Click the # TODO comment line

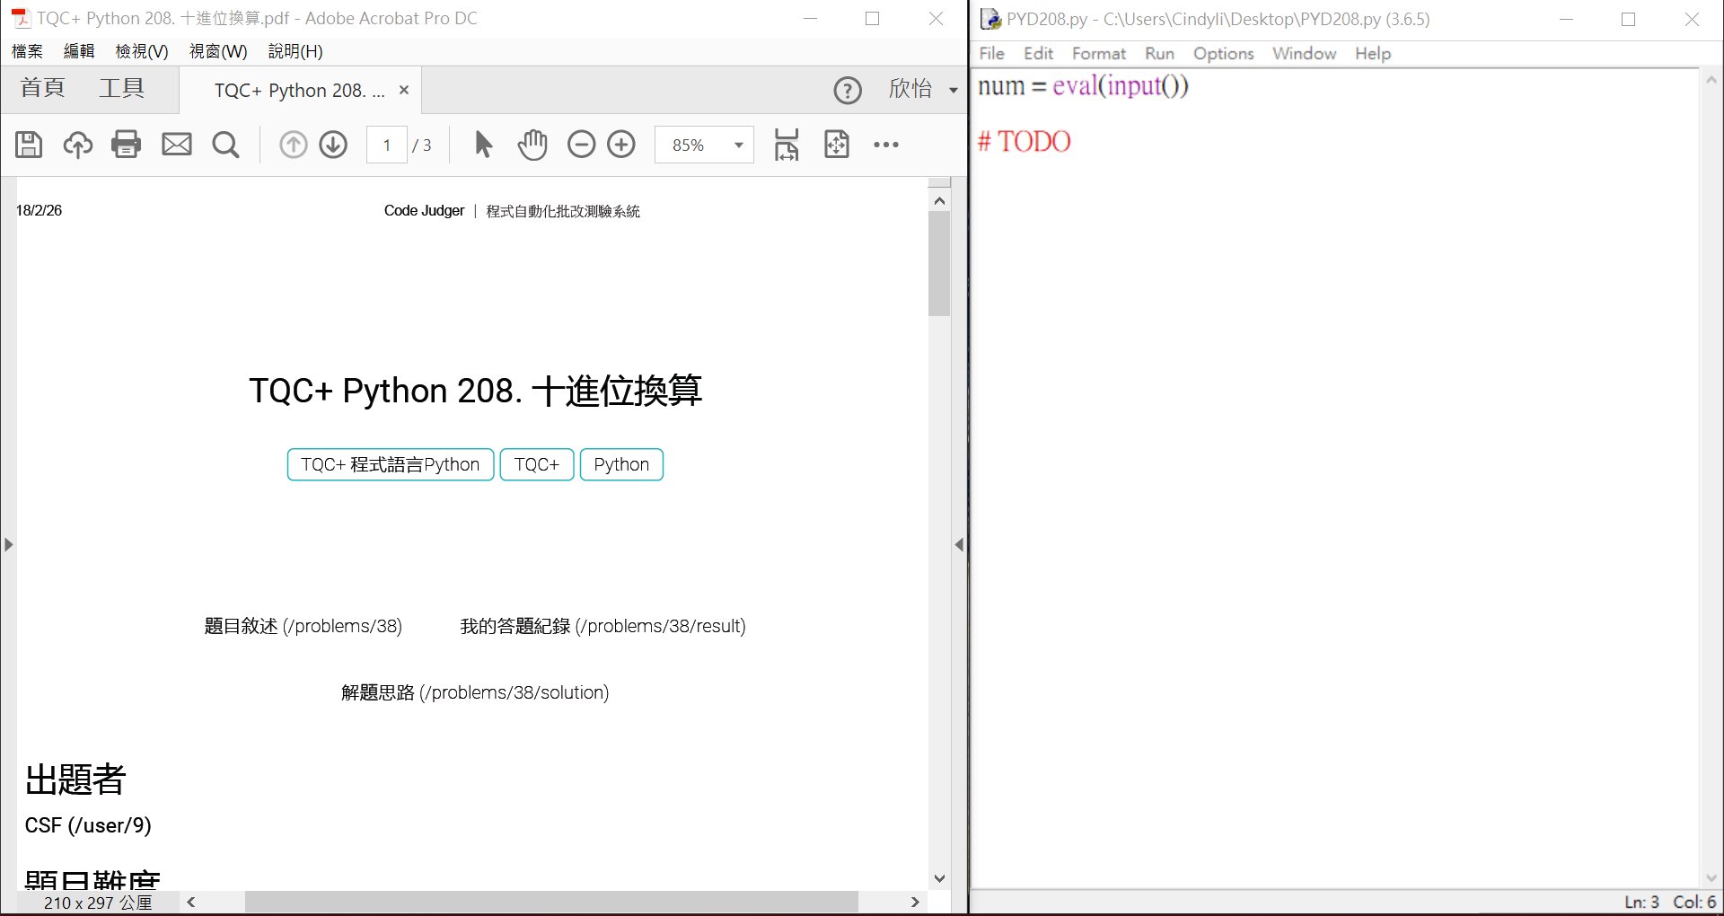point(1024,142)
